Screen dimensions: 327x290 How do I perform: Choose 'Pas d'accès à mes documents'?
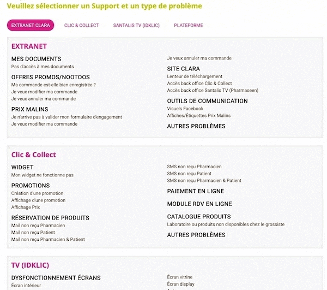(x=43, y=67)
